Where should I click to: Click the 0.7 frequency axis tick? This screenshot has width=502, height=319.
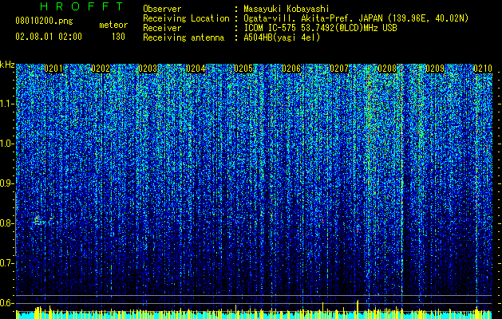coord(6,263)
